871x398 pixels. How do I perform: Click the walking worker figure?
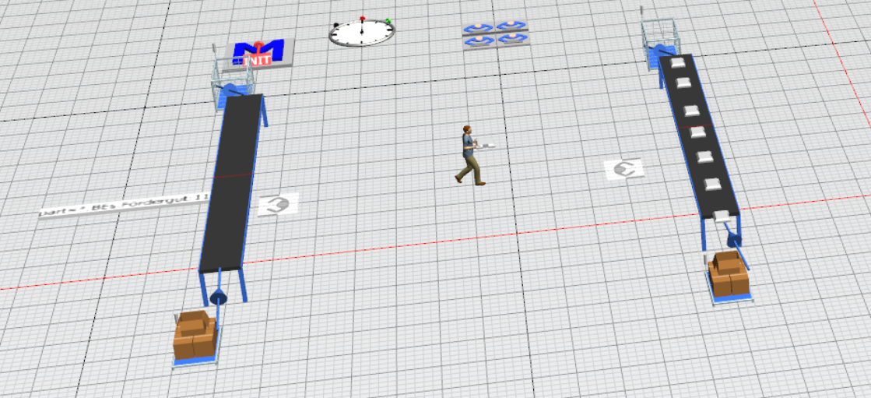469,156
